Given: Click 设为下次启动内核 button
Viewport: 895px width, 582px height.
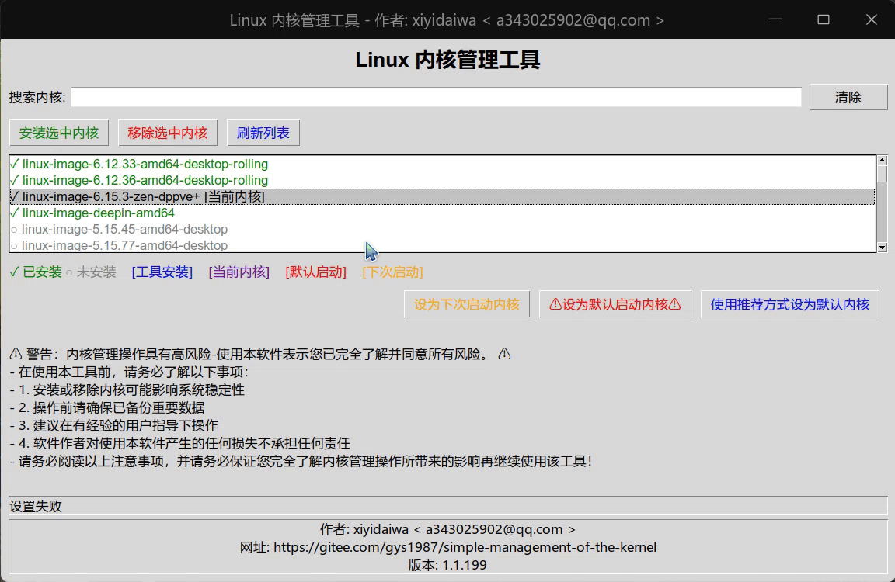Looking at the screenshot, I should click(467, 304).
